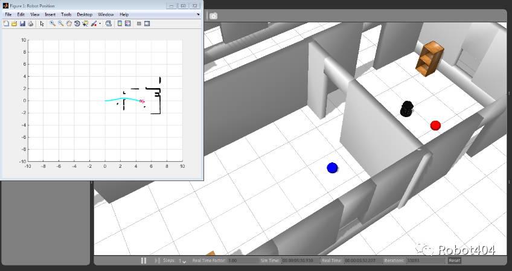Open the Help menu
The height and width of the screenshot is (271, 512).
(x=124, y=14)
